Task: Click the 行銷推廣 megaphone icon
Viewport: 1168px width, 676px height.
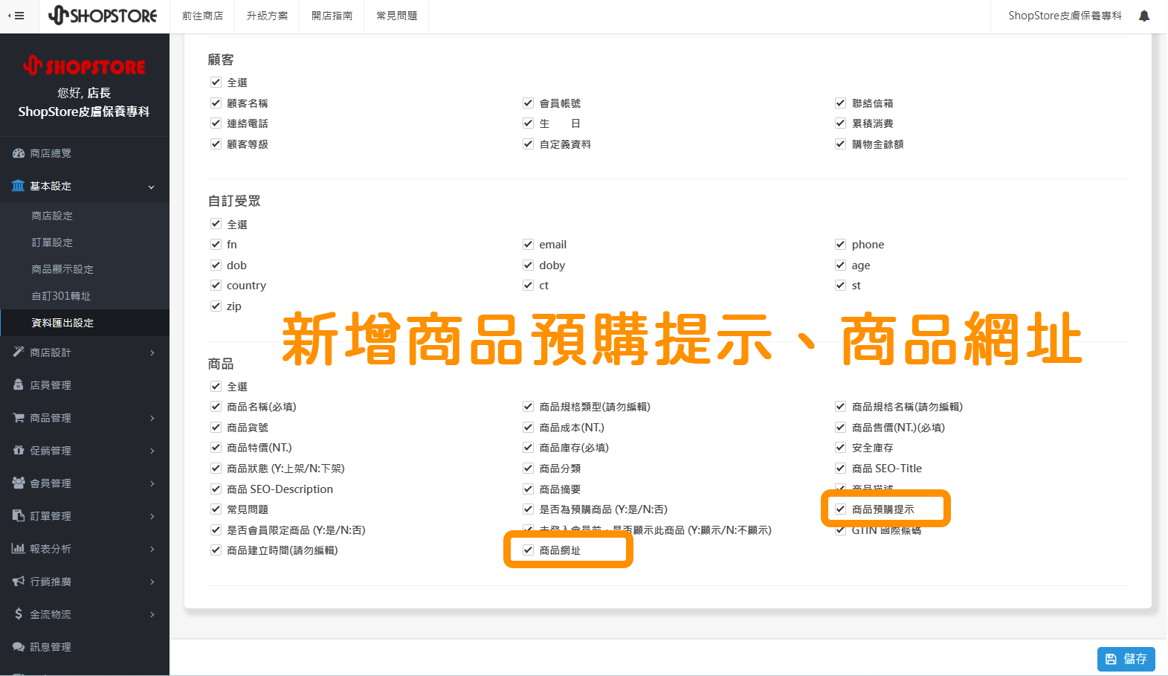Action: pos(19,582)
